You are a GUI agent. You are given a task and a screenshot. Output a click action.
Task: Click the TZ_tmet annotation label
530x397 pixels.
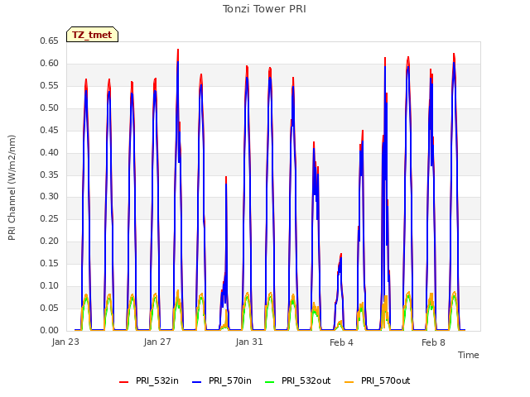[x=92, y=35]
